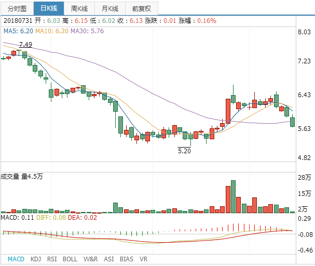Switch to the 分时图 tab
The height and width of the screenshot is (266, 315).
click(17, 8)
